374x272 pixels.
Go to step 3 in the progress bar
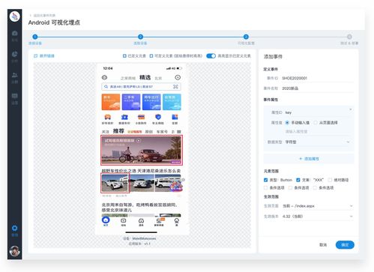246,37
